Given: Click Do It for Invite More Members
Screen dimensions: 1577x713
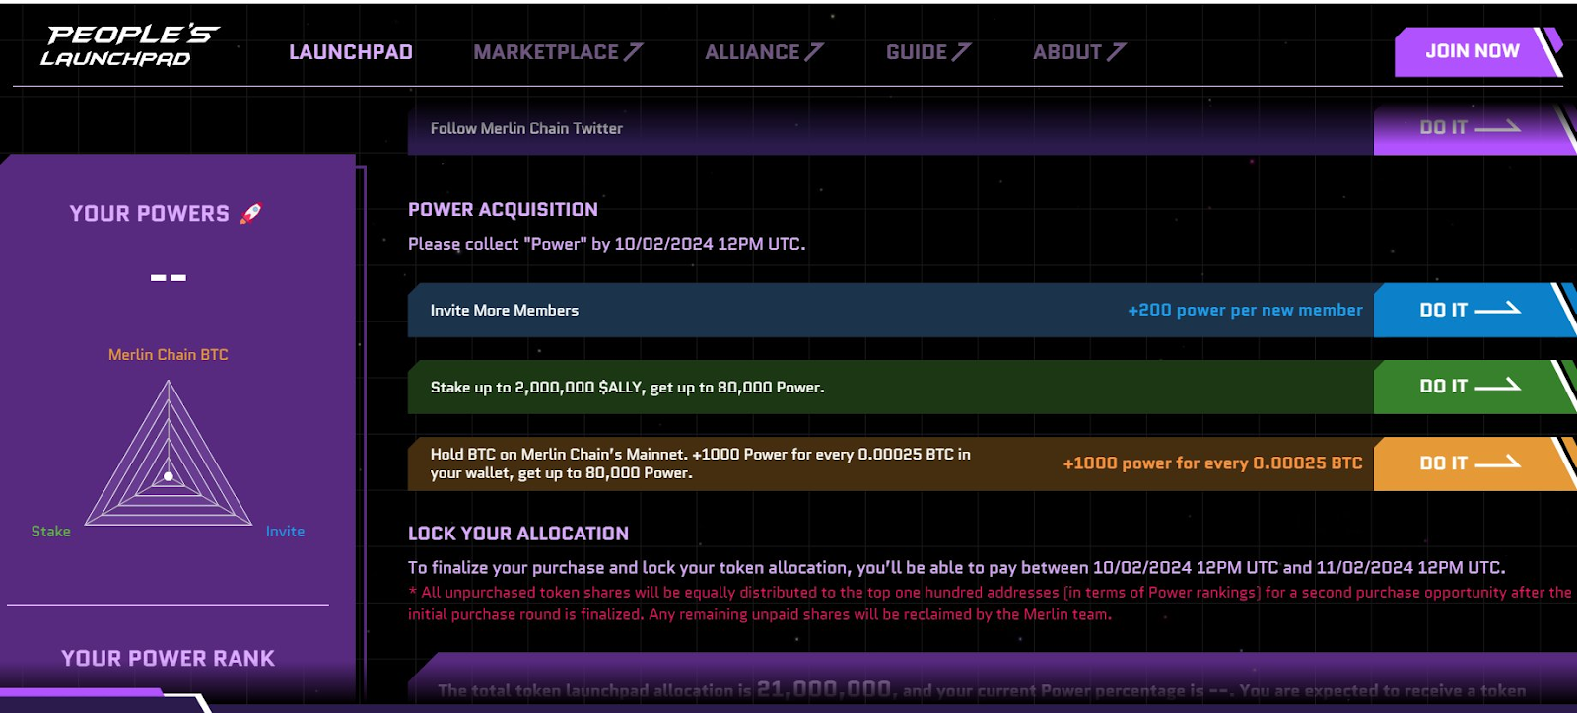Looking at the screenshot, I should pyautogui.click(x=1473, y=310).
